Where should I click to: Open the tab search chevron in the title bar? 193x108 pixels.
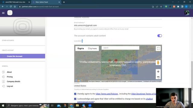click(x=173, y=2)
